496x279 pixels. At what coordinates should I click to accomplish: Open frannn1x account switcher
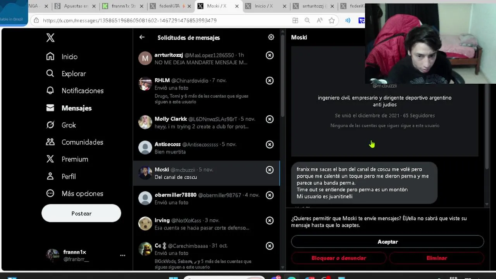[x=85, y=255]
